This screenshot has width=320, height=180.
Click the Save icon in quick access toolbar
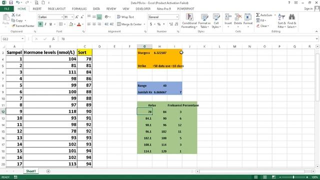point(11,2)
